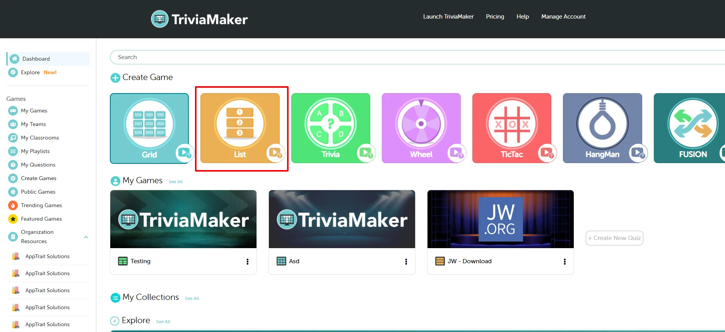Click See All next to Explore
Viewport: 725px width, 332px height.
click(163, 322)
